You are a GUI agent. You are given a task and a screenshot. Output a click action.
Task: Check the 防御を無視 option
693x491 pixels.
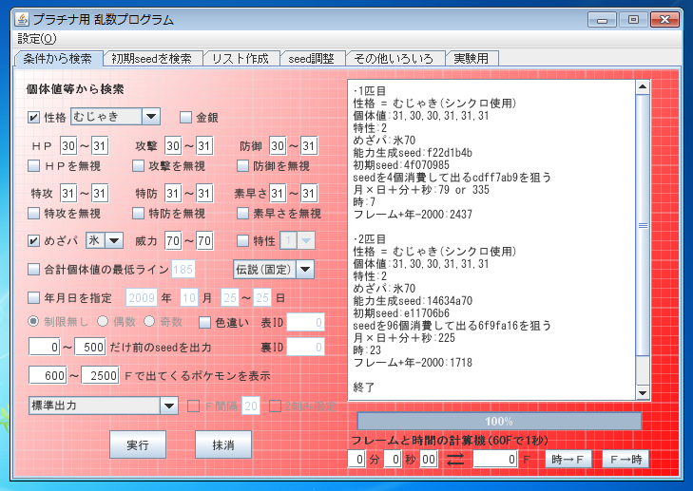pos(242,166)
